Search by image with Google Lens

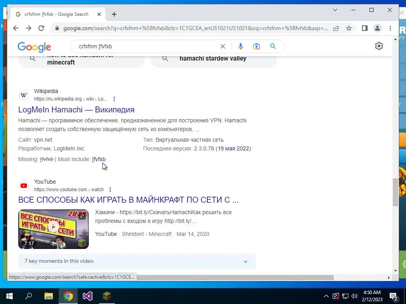coord(257,46)
